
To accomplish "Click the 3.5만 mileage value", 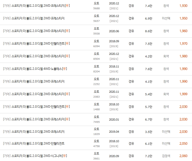I will [149, 132].
